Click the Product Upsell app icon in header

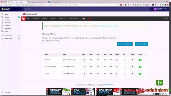click(x=24, y=14)
